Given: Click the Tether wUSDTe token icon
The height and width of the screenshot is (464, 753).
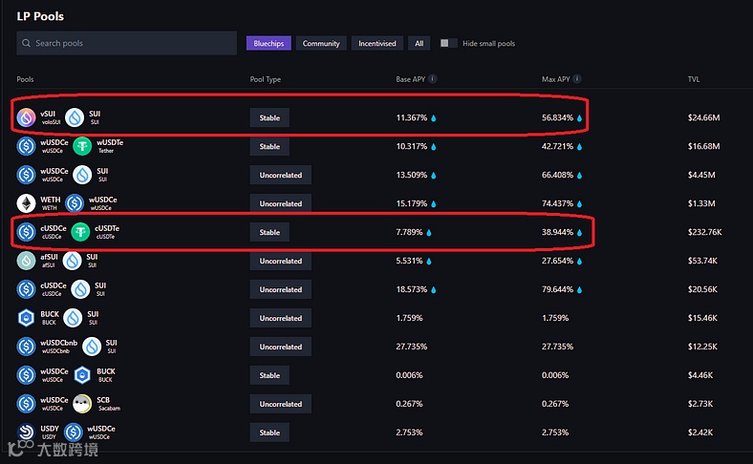Looking at the screenshot, I should (83, 146).
